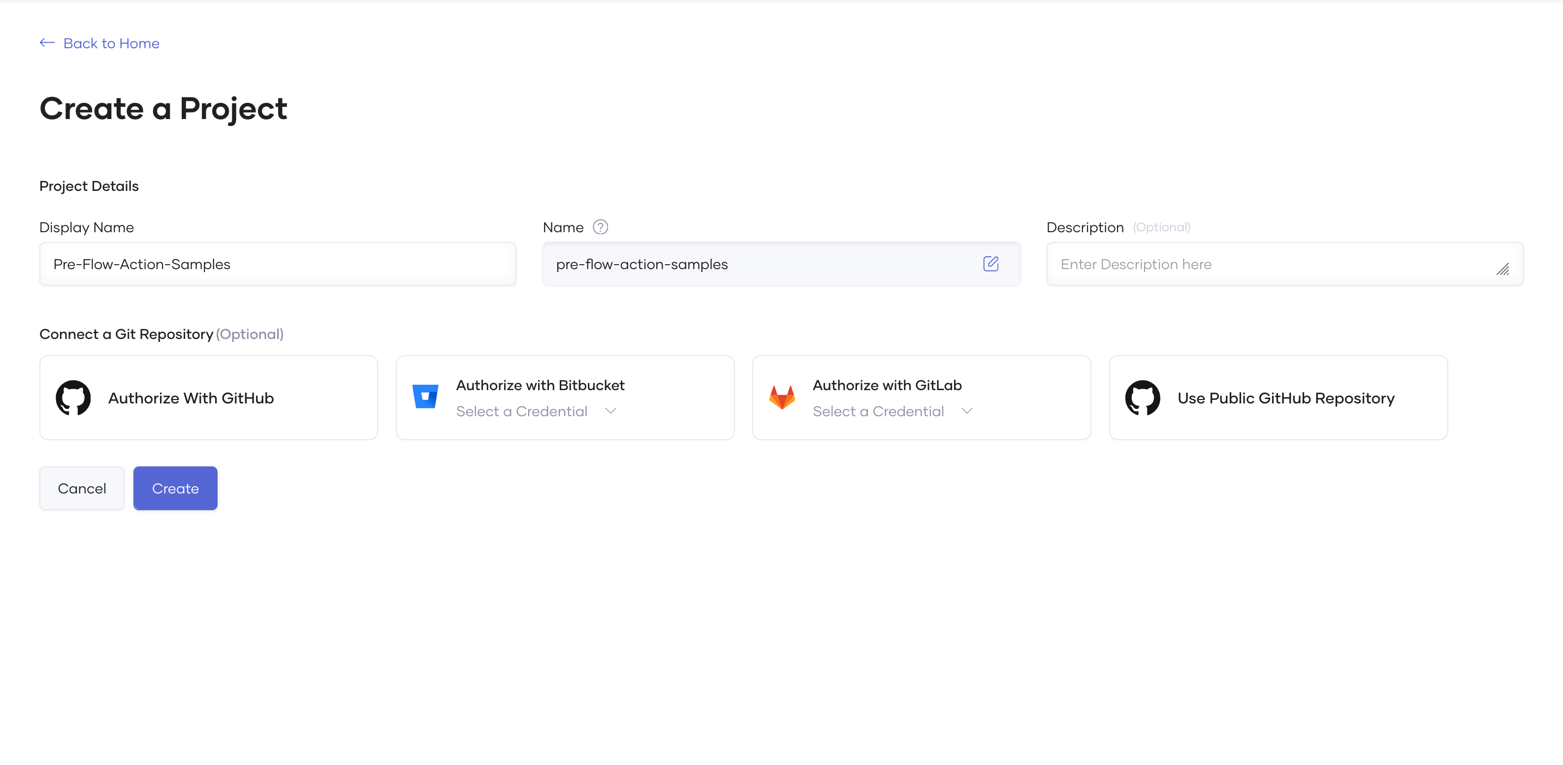Click the Display Name input showing Pre-Flow-Action-Samples
The width and height of the screenshot is (1563, 765).
277,264
